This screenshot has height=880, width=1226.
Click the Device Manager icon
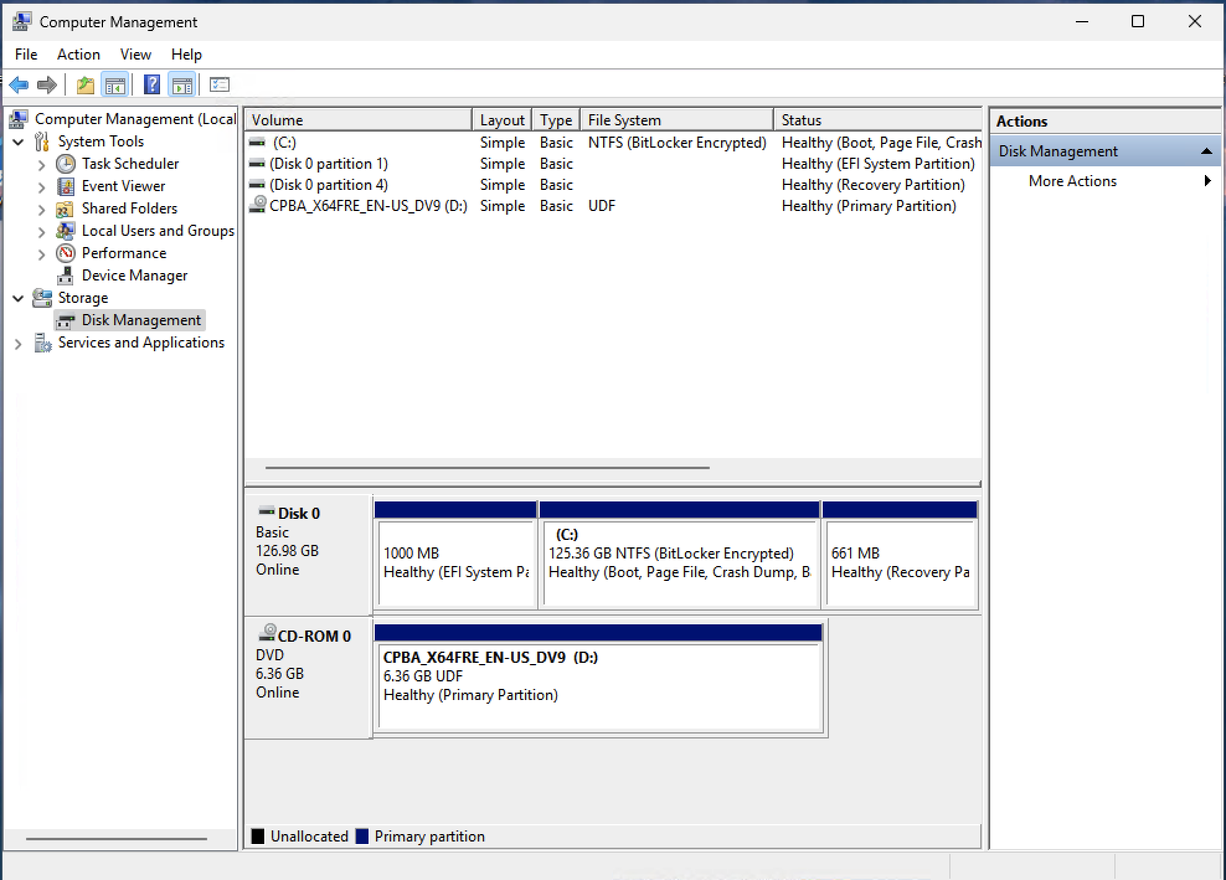click(66, 276)
